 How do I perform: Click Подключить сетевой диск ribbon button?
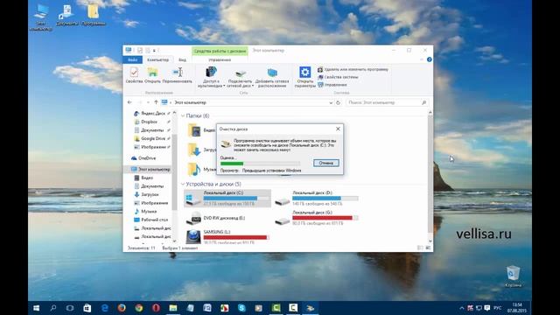240,77
